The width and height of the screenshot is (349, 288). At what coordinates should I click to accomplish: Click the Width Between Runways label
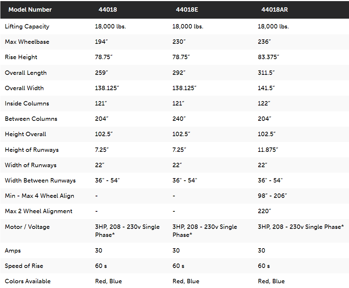coord(40,181)
